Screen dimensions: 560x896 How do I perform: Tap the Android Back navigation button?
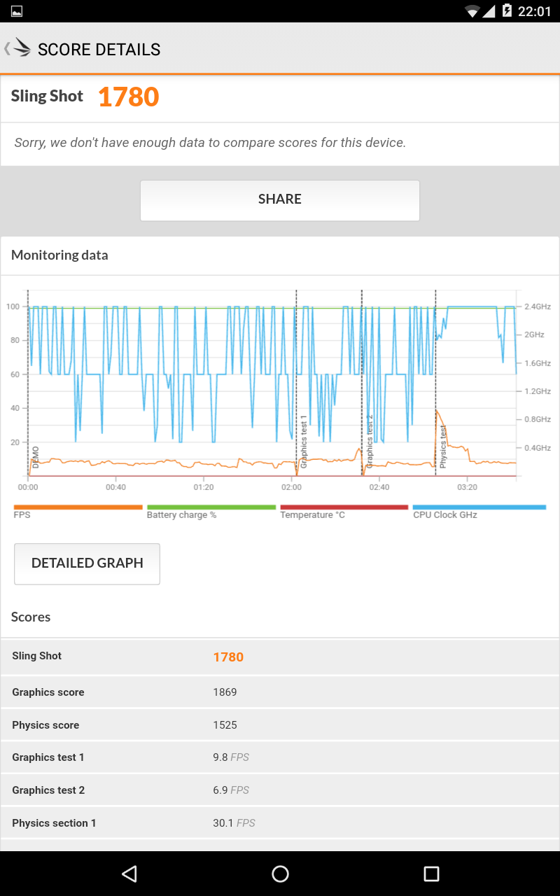129,873
